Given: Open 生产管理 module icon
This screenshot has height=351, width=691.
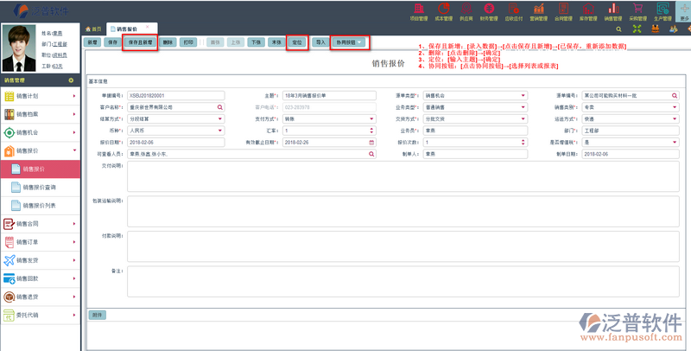Looking at the screenshot, I should pos(662,9).
